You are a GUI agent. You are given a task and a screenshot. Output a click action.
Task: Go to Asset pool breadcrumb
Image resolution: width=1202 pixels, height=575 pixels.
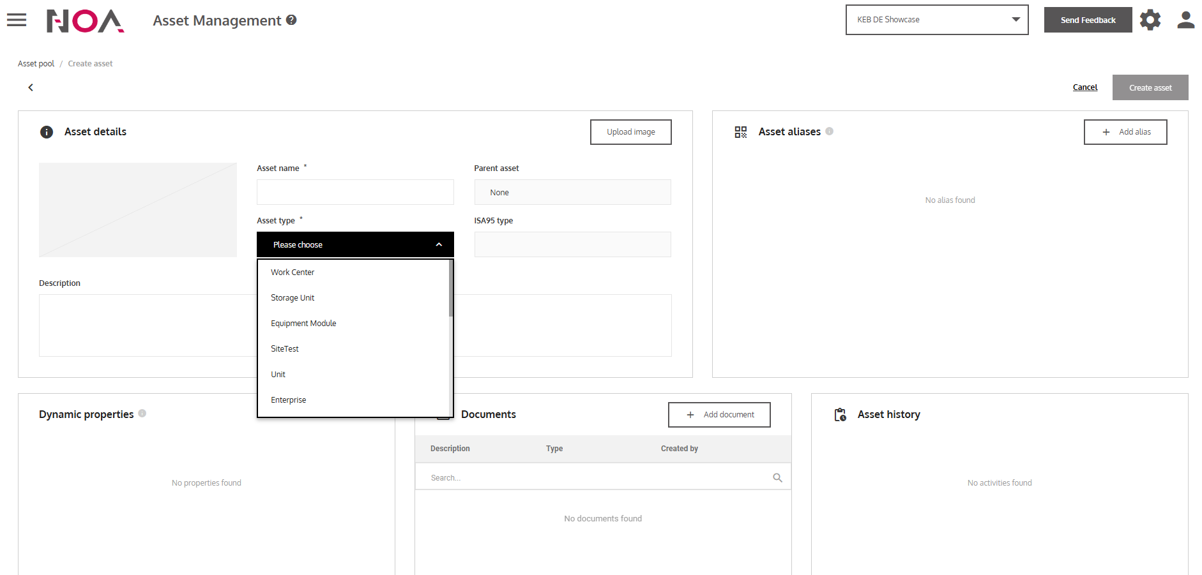pos(36,64)
